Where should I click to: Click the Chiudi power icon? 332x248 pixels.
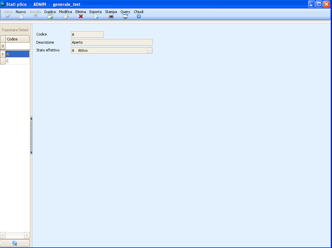139,16
